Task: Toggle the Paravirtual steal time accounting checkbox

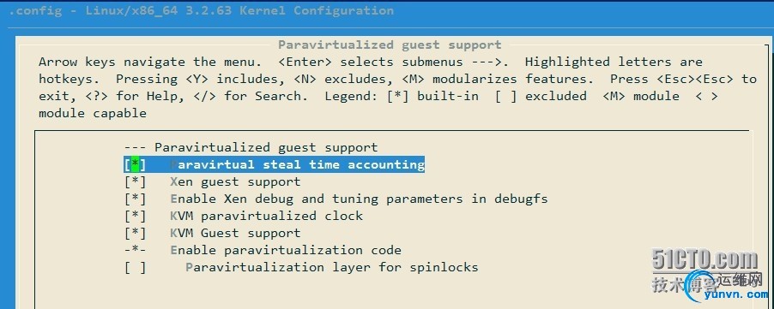Action: pyautogui.click(x=136, y=164)
